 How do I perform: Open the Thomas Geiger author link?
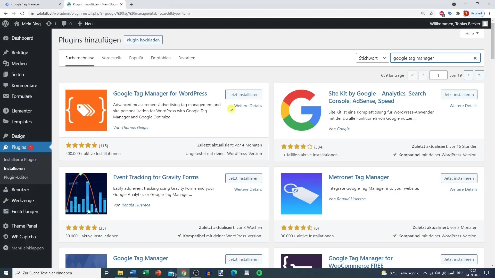135,128
